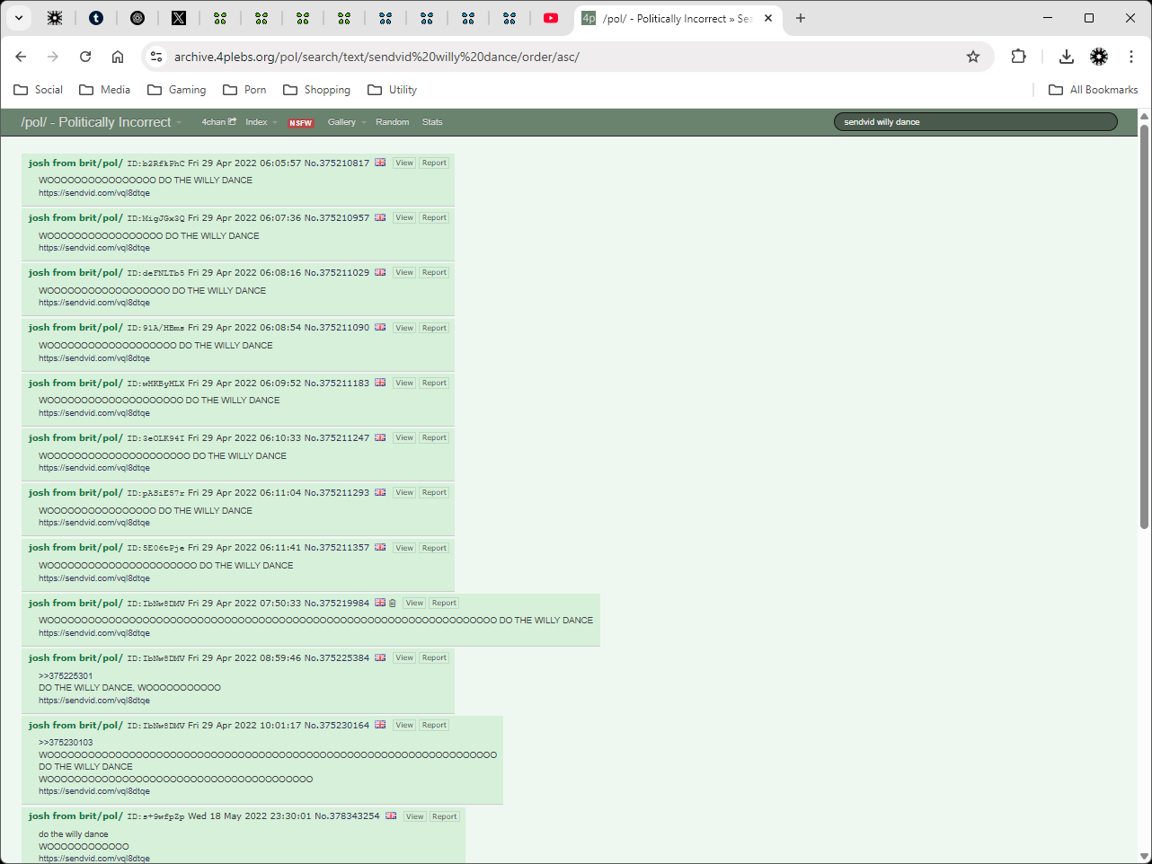Report post No.375211183
1152x864 pixels.
pos(434,383)
